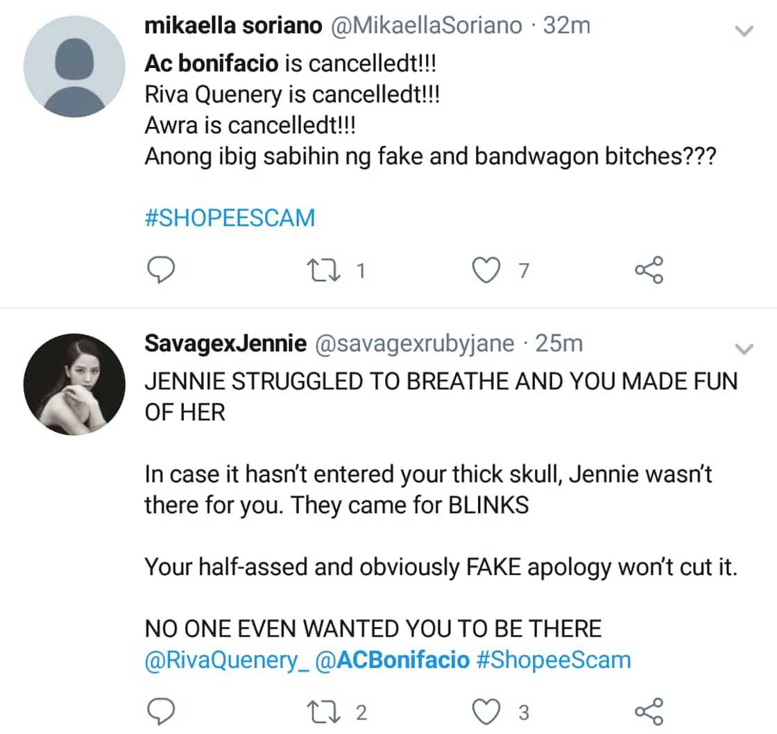Visit the @ACBonifacio mention
777x734 pixels.
click(393, 659)
